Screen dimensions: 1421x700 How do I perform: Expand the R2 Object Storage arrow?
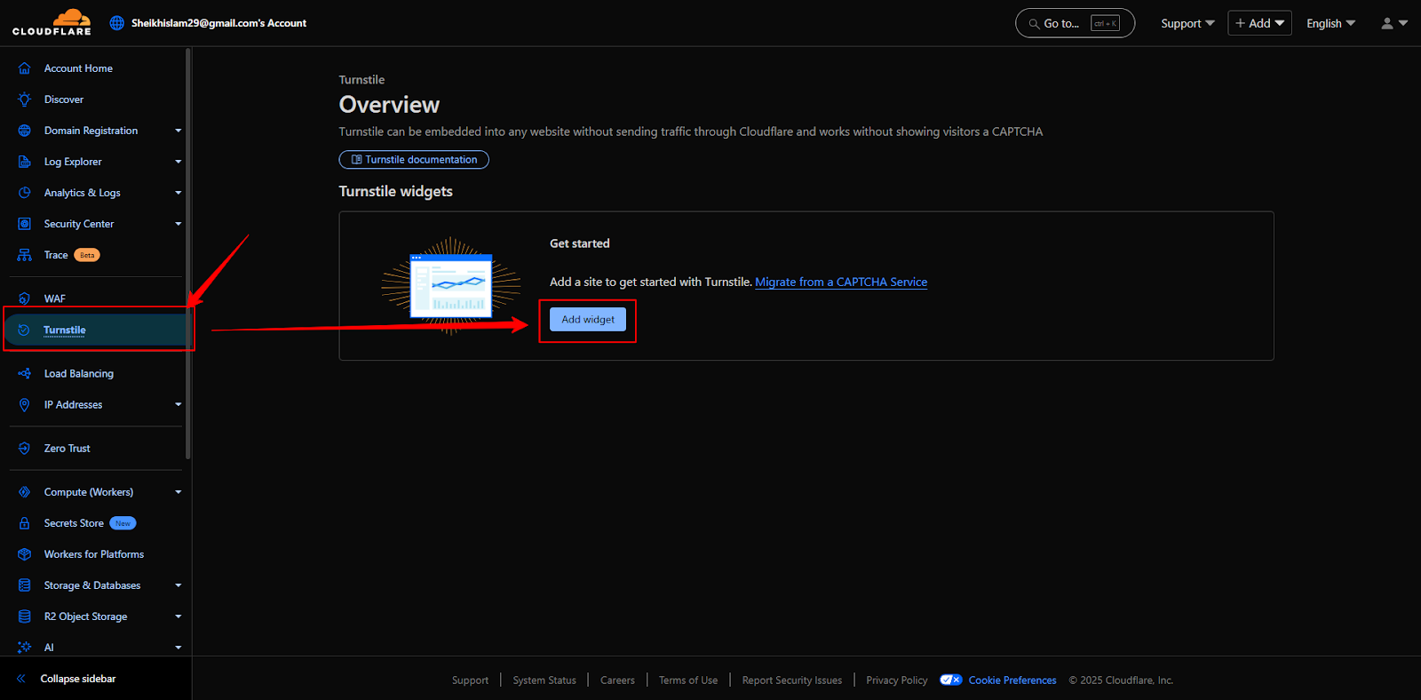pyautogui.click(x=179, y=616)
